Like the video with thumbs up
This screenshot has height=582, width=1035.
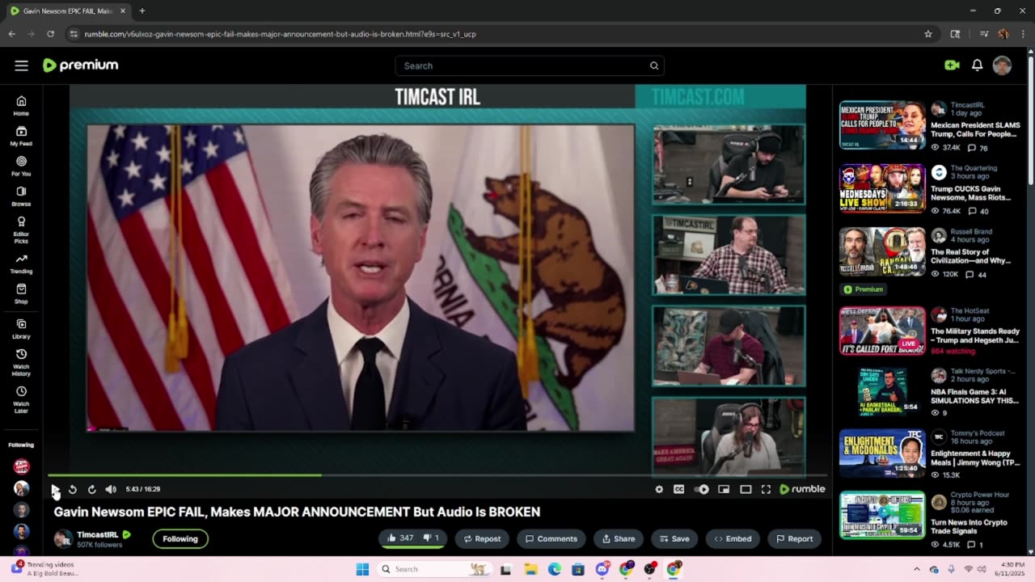400,538
